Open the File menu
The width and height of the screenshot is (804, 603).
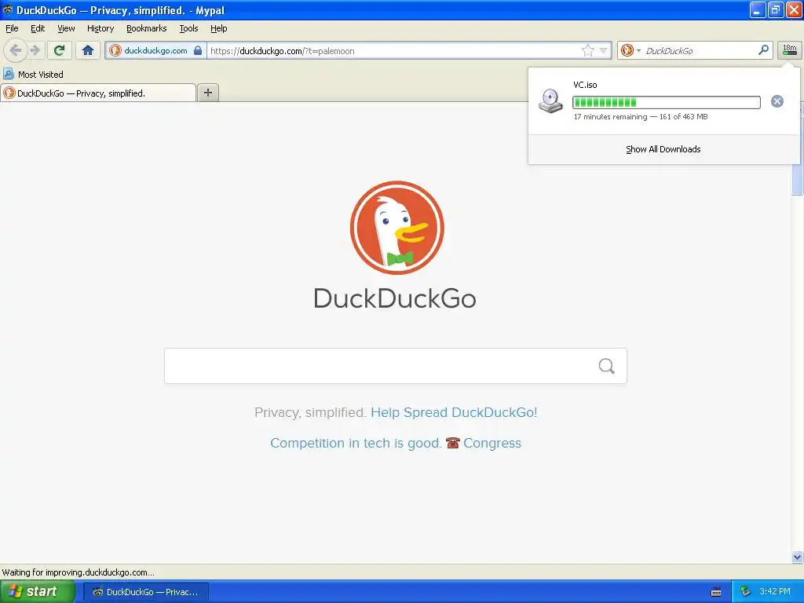12,28
